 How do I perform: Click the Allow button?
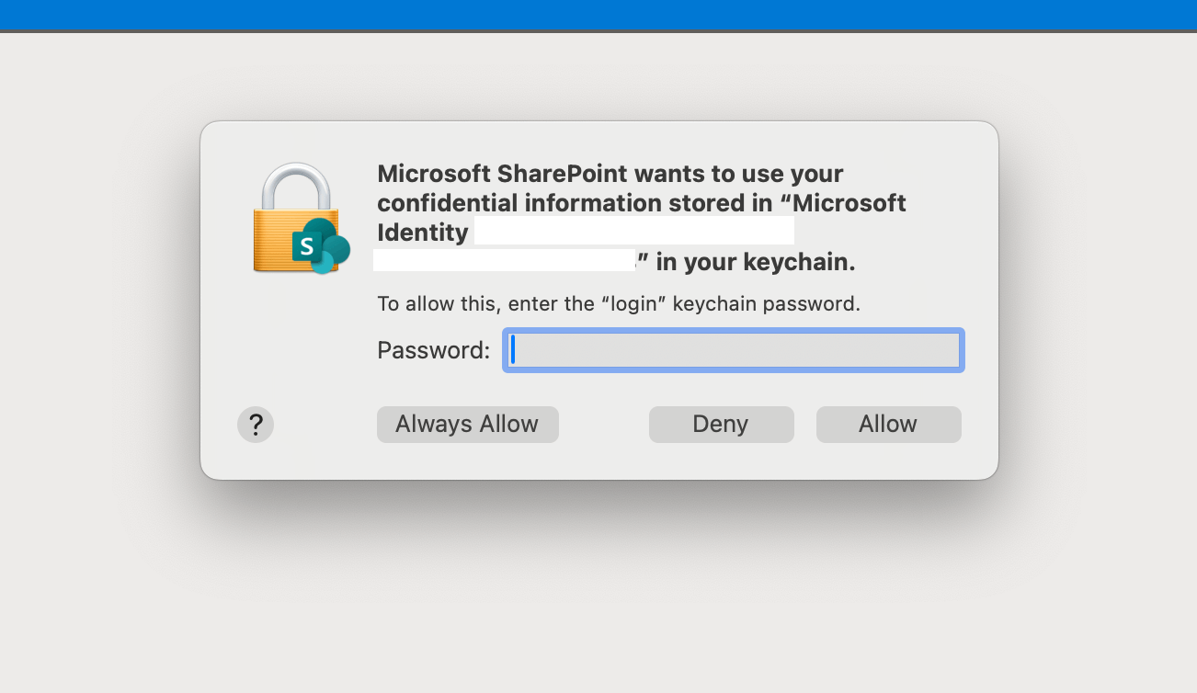point(888,425)
